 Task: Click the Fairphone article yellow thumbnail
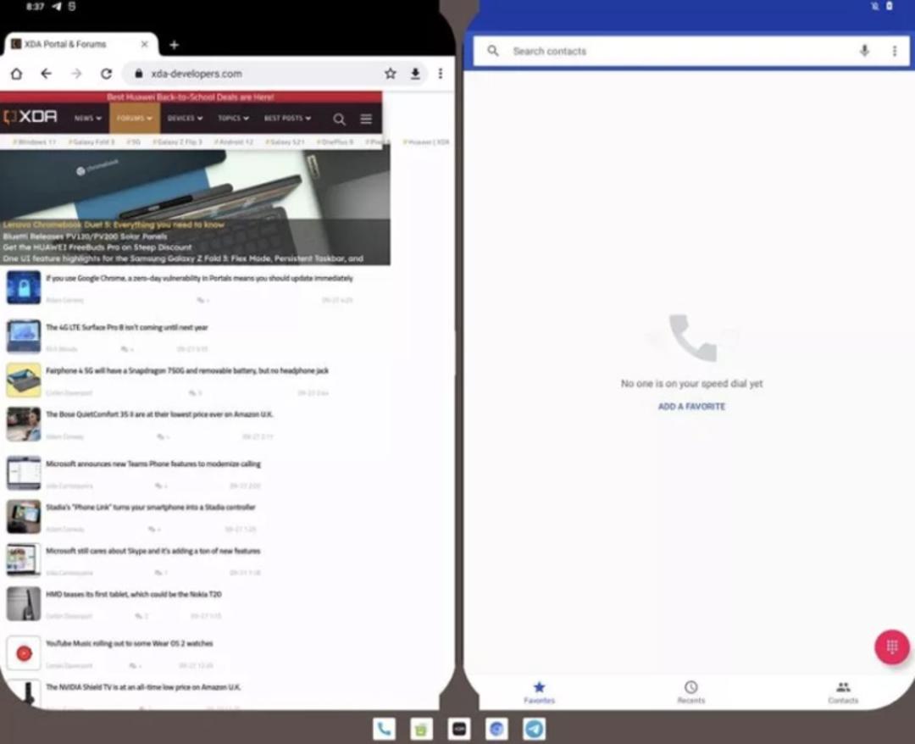[24, 380]
